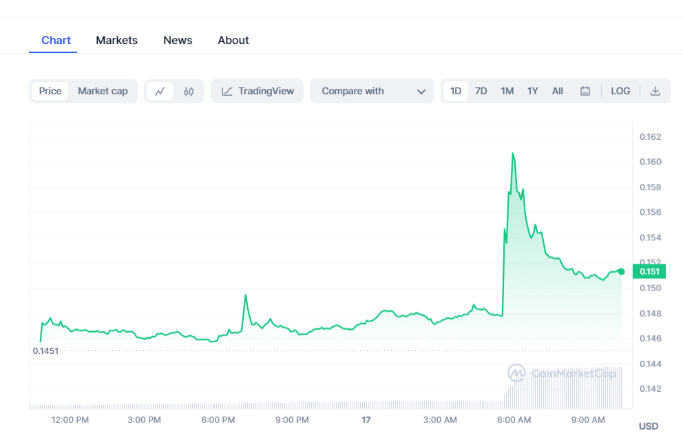Show All time price history
683x442 pixels.
[x=558, y=91]
